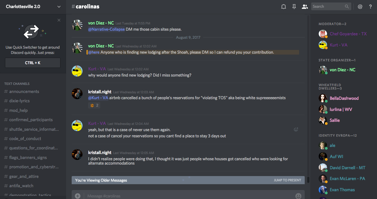Toggle the reaction with count 2

[x=94, y=105]
